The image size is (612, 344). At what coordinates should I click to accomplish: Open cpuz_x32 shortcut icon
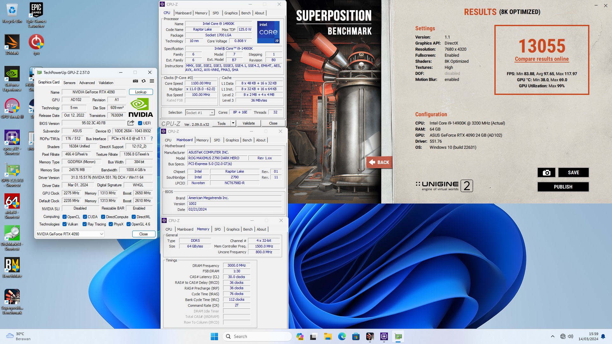point(12,142)
